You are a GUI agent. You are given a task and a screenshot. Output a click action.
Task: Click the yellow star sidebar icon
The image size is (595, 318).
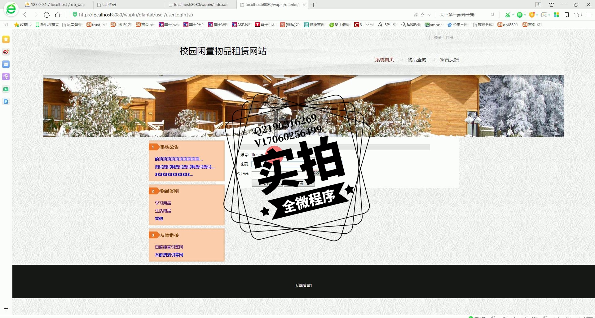point(6,39)
